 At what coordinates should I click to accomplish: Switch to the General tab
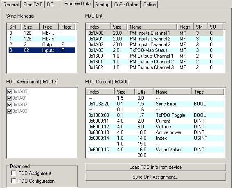[x=11, y=4]
